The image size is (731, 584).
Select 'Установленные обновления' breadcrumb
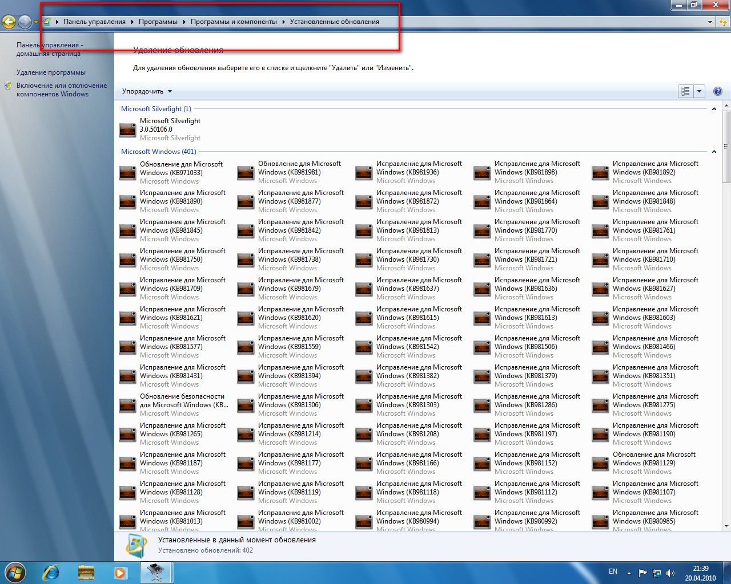(334, 22)
